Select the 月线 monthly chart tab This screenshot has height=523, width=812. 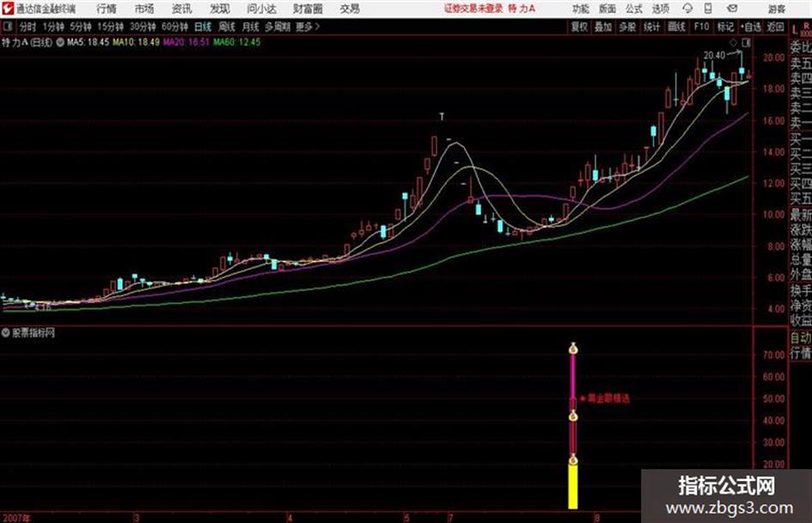[x=251, y=27]
